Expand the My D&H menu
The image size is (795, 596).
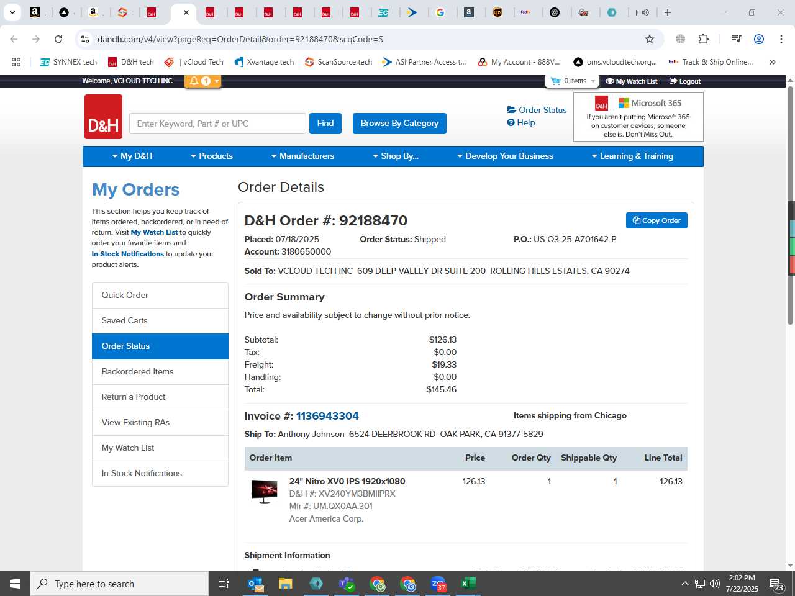click(132, 156)
